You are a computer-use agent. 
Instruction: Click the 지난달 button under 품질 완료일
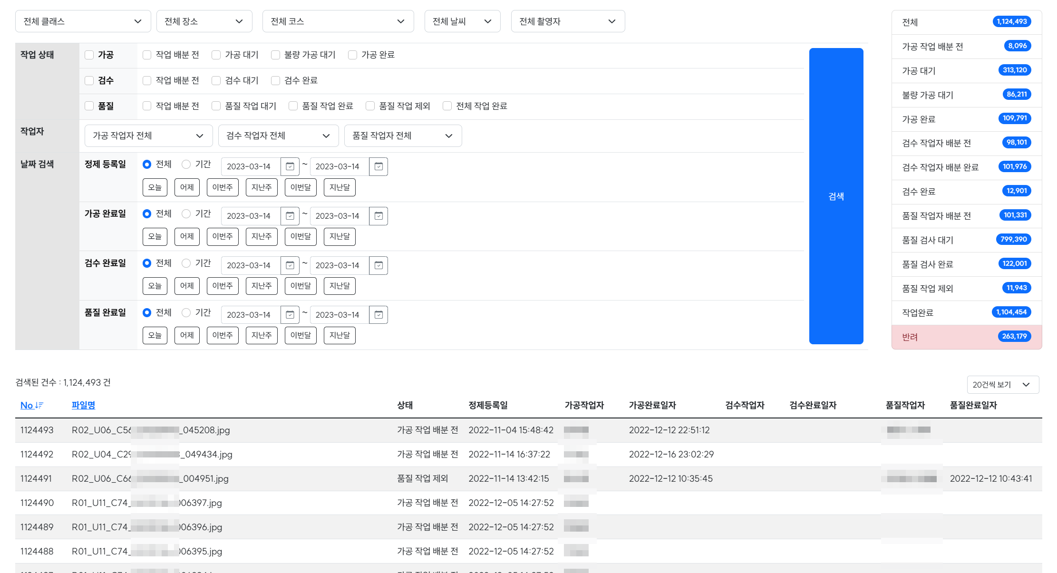[339, 335]
